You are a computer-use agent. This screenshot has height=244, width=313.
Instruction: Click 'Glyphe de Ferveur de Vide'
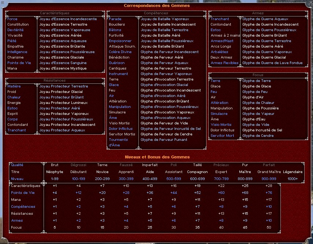tap(164, 123)
